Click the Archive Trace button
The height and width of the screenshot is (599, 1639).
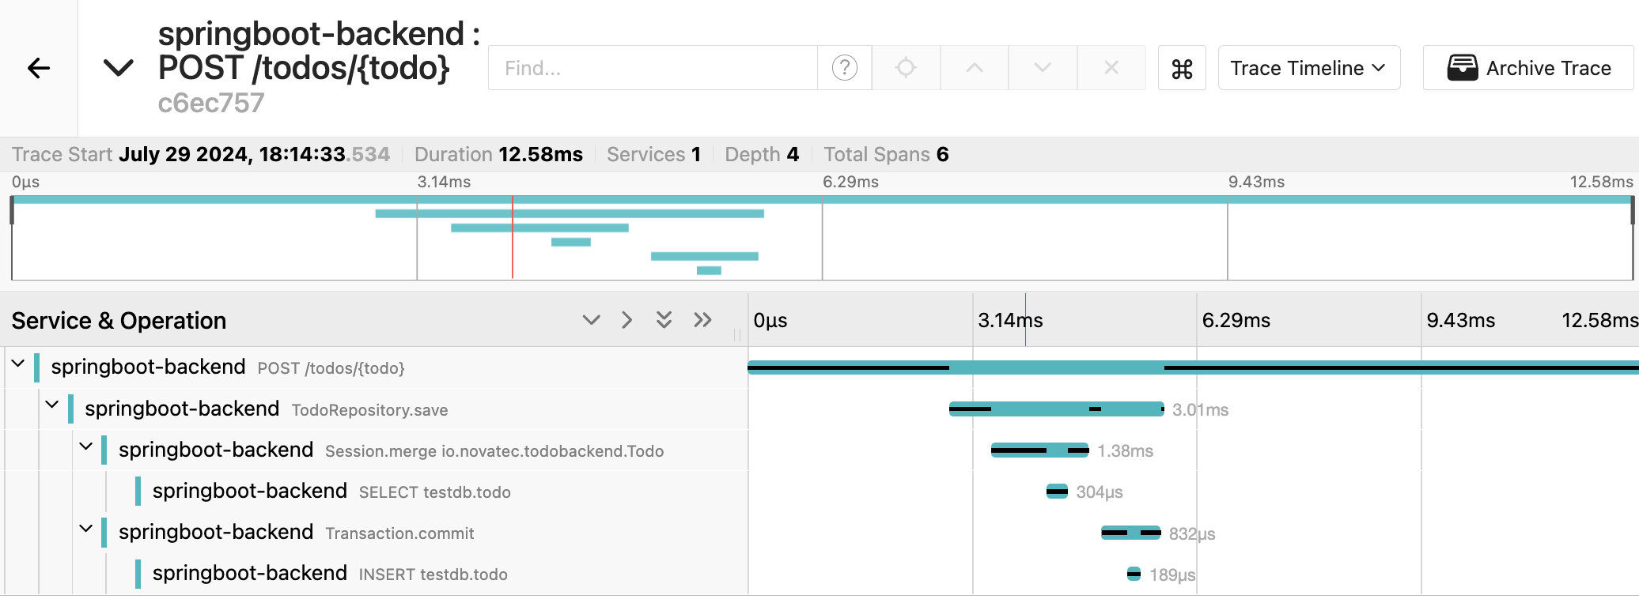coord(1528,68)
